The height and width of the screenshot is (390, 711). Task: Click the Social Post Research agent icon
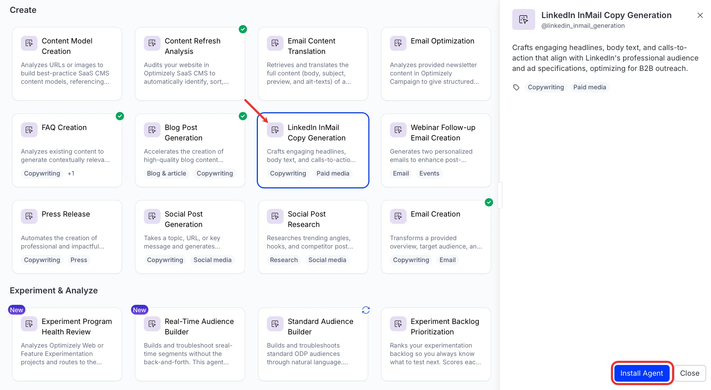[275, 216]
